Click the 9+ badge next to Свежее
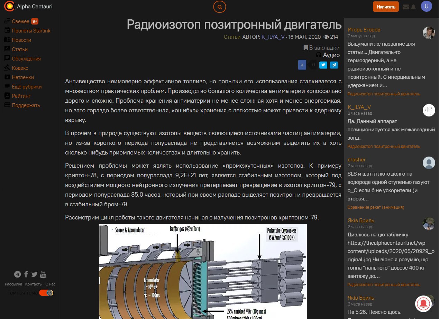Image resolution: width=439 pixels, height=319 pixels. 35,21
